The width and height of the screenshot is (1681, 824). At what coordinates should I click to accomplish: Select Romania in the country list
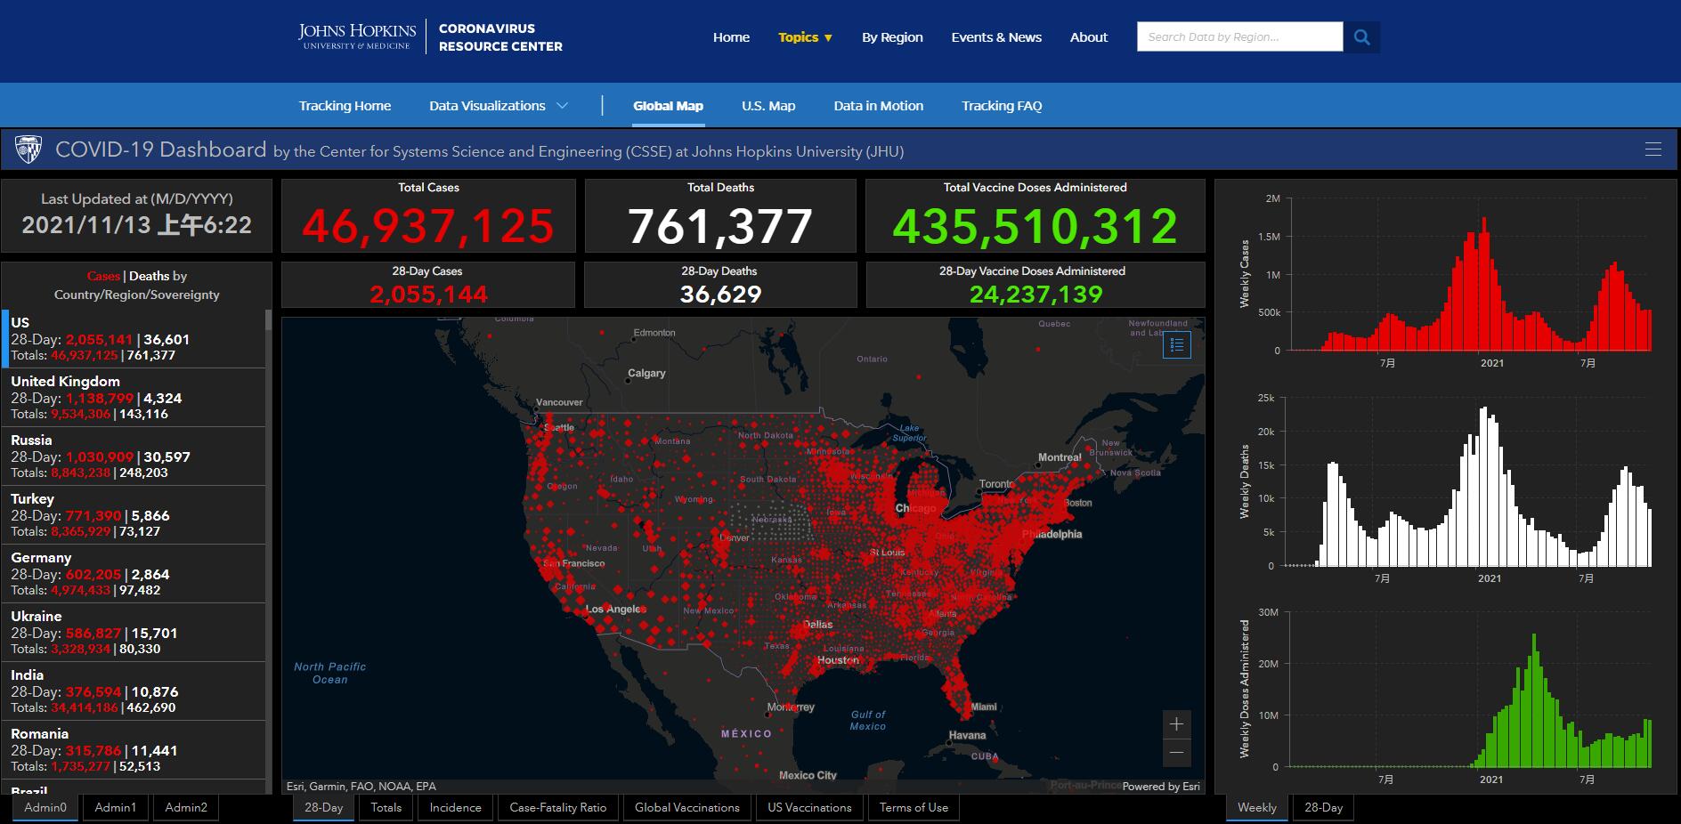point(134,750)
